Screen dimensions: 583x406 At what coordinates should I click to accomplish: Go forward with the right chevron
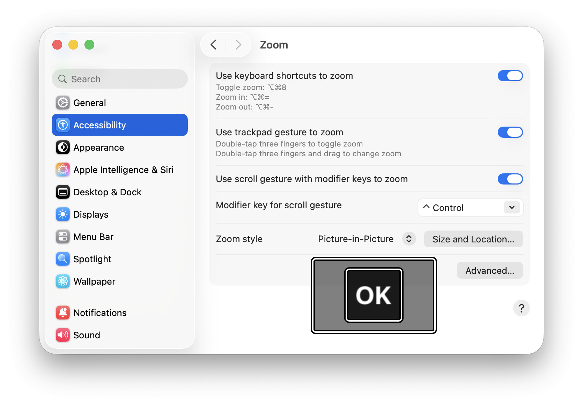[238, 45]
